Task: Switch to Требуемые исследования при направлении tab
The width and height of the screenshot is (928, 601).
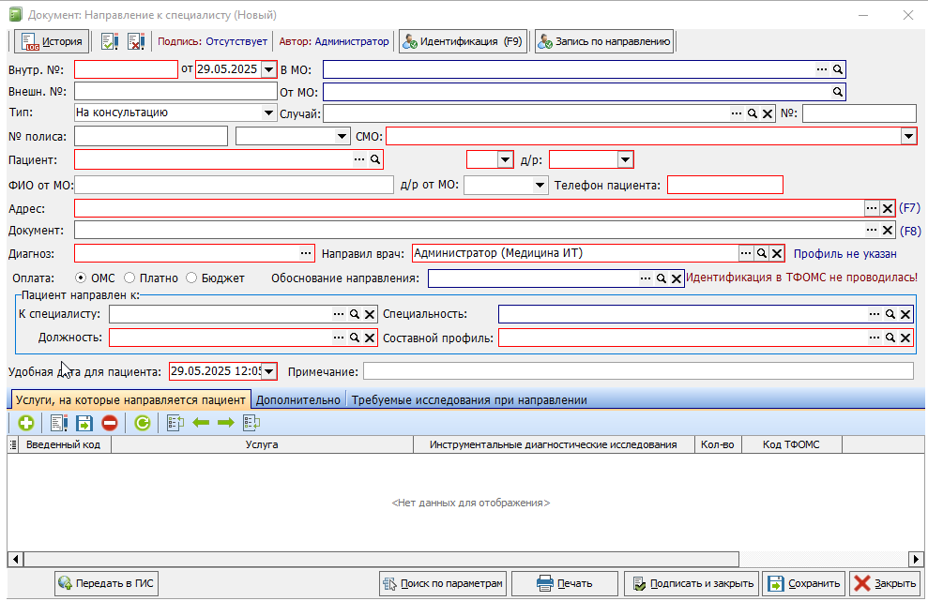Action: (469, 399)
